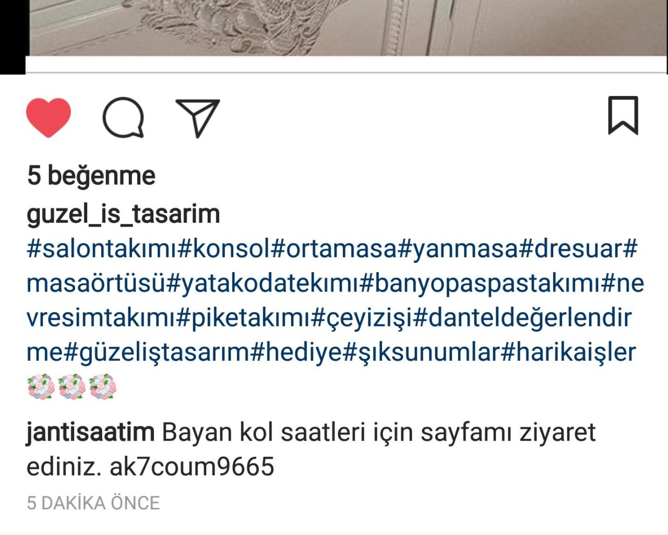Save the post with the bookmark icon
Image resolution: width=668 pixels, height=535 pixels.
pos(623,115)
